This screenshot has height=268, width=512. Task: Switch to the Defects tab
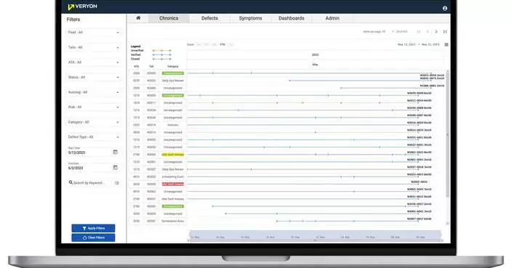tap(209, 18)
